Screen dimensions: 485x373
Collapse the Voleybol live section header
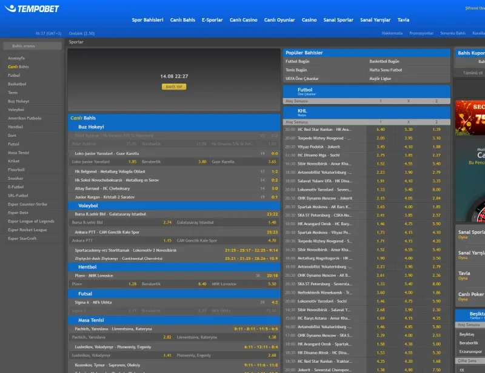(x=174, y=206)
